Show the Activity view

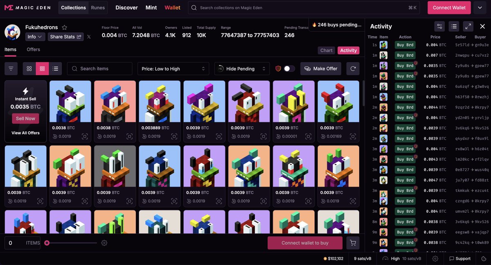point(349,50)
